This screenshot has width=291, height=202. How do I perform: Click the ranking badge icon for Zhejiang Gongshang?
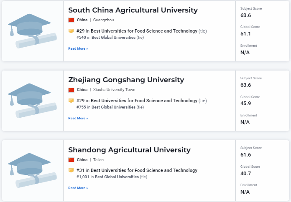(x=71, y=101)
